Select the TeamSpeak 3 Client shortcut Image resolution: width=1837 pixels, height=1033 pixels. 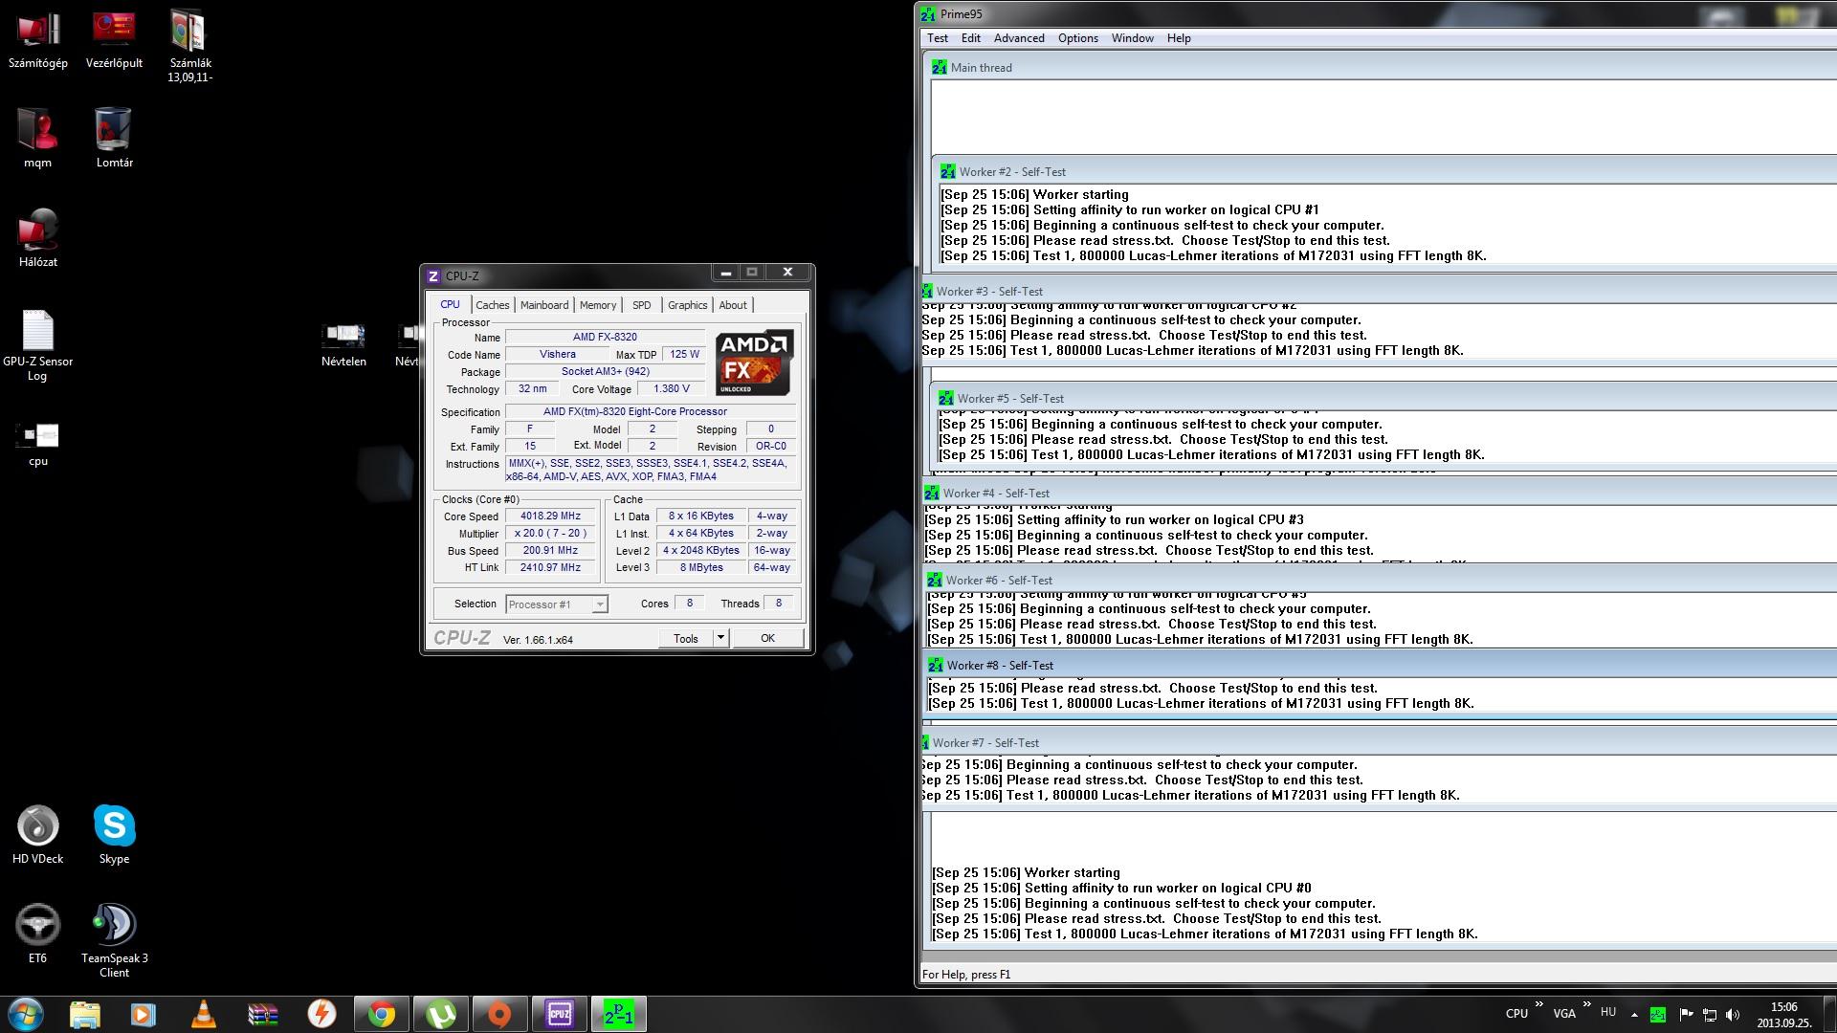114,941
